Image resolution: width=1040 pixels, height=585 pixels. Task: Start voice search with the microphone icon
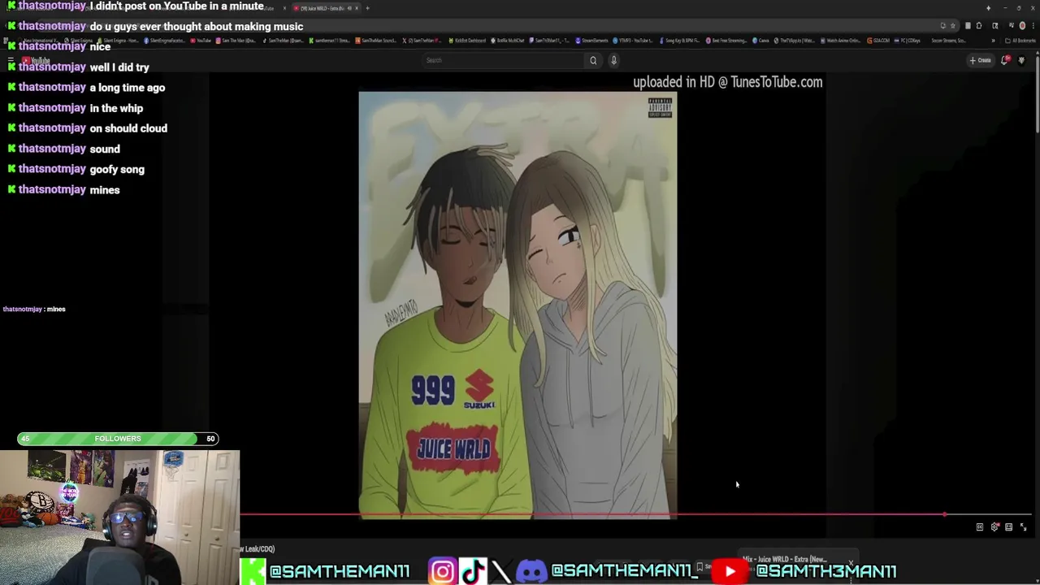point(613,60)
